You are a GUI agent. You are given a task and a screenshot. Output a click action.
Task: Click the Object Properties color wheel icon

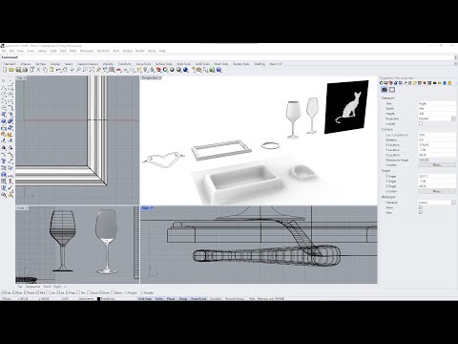pyautogui.click(x=165, y=70)
